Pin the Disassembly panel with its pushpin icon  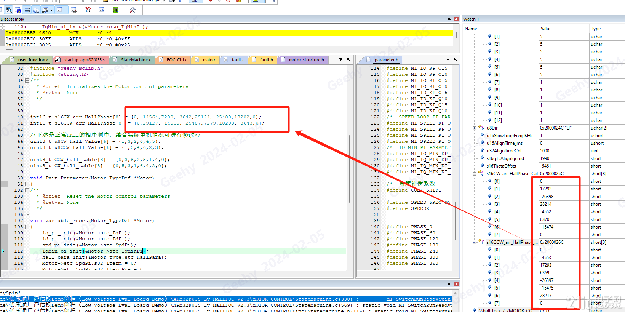coord(449,19)
